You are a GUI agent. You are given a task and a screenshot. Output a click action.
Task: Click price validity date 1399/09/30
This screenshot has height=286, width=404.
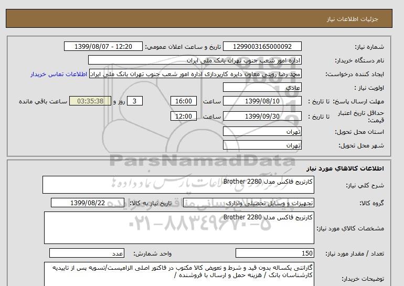[262, 116]
